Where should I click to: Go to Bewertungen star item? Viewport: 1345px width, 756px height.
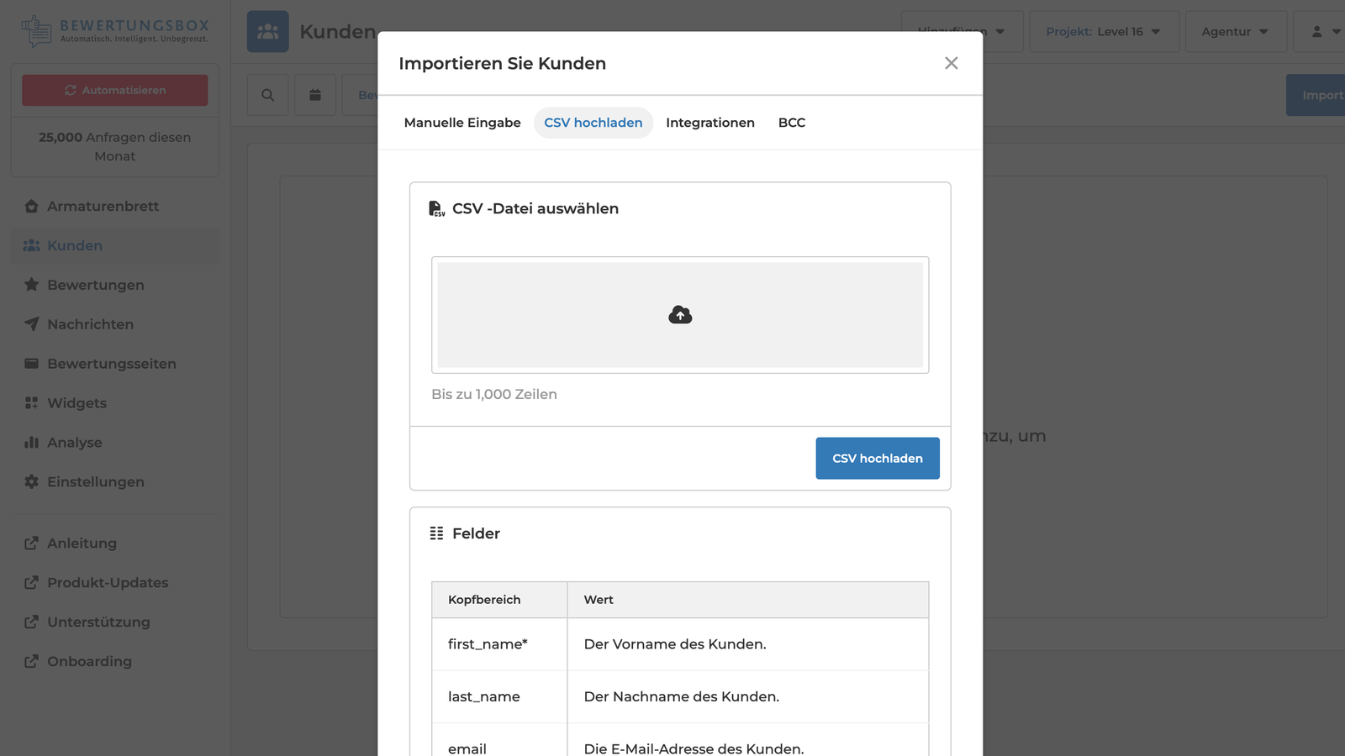click(95, 285)
